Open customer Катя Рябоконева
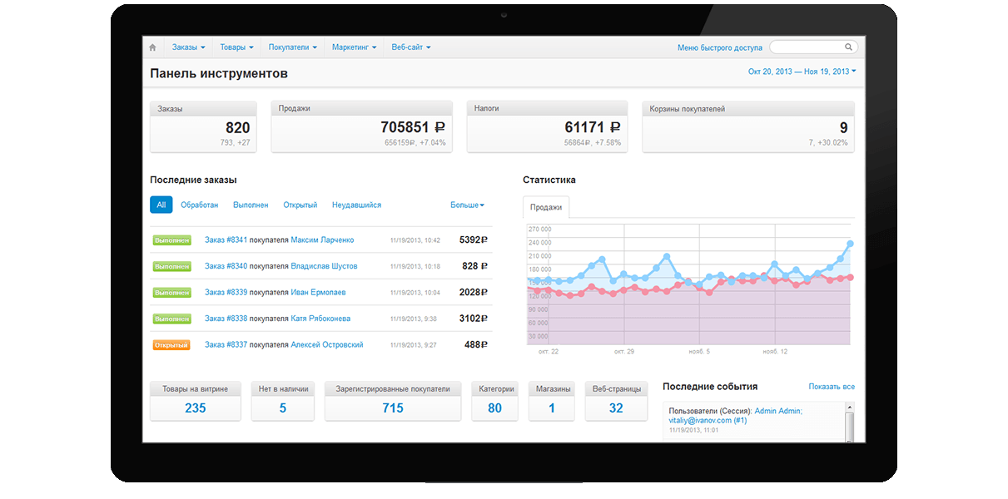 coord(320,319)
